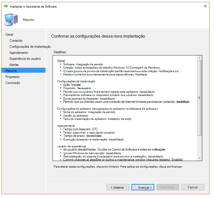
Task: Click 'Tempo com base em: UTC'
Action: pyautogui.click(x=80, y=129)
